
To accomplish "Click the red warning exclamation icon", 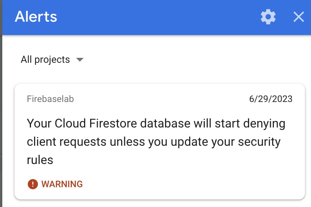I will point(33,184).
